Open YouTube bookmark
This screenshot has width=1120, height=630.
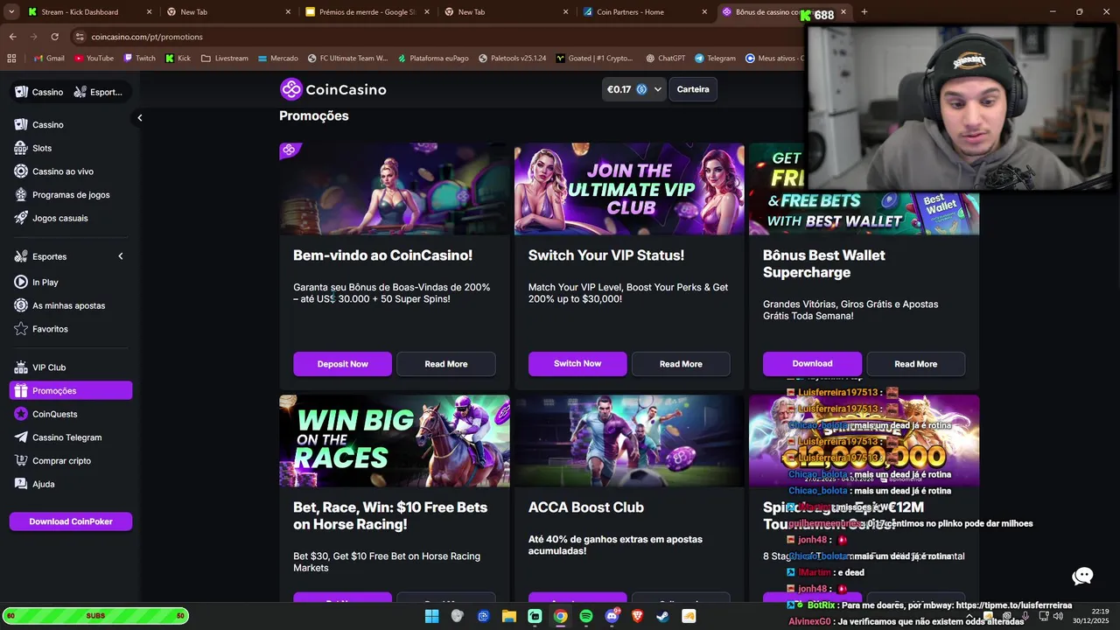click(94, 59)
